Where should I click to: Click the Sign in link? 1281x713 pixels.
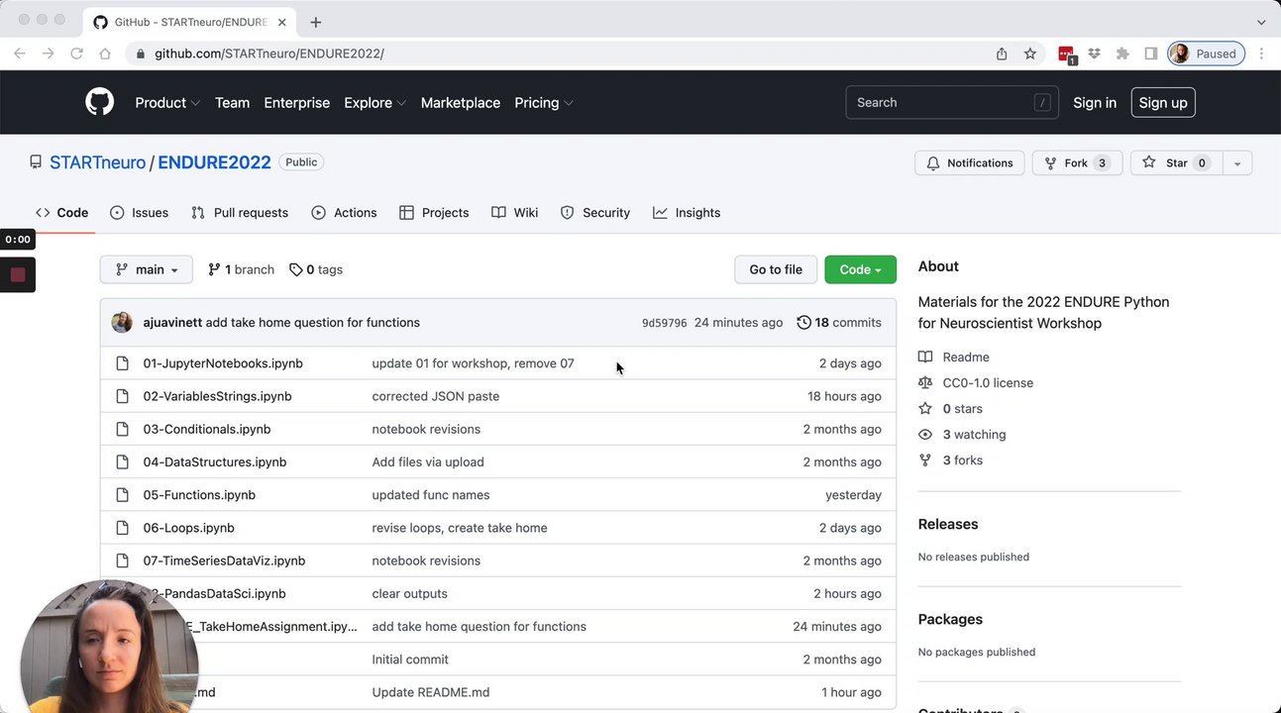tap(1095, 102)
